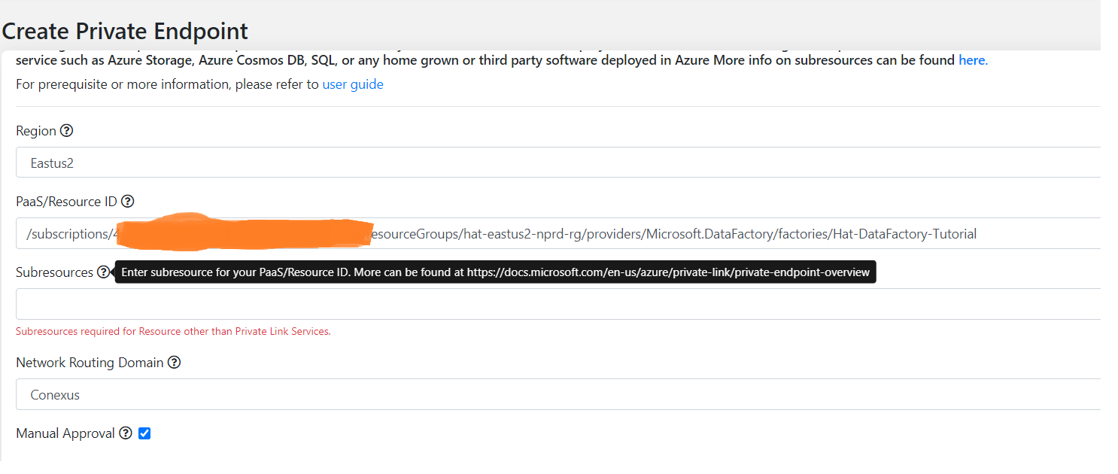Dismiss the black subresource tooltip popup
1118x474 pixels.
pyautogui.click(x=494, y=272)
